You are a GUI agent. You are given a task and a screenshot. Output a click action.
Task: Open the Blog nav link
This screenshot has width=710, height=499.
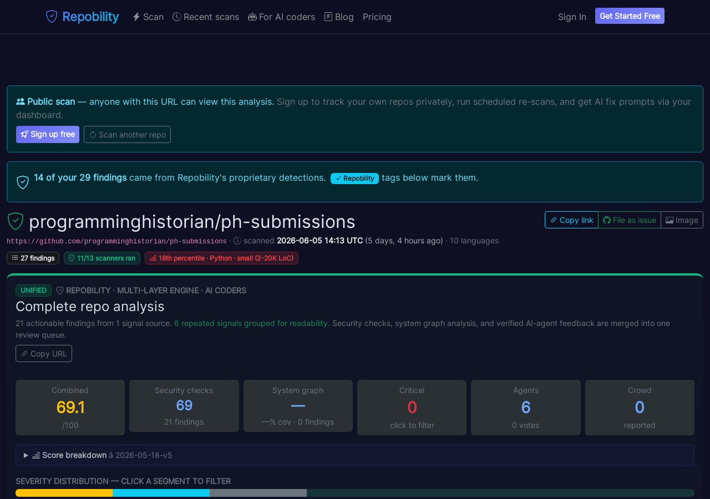tap(339, 17)
